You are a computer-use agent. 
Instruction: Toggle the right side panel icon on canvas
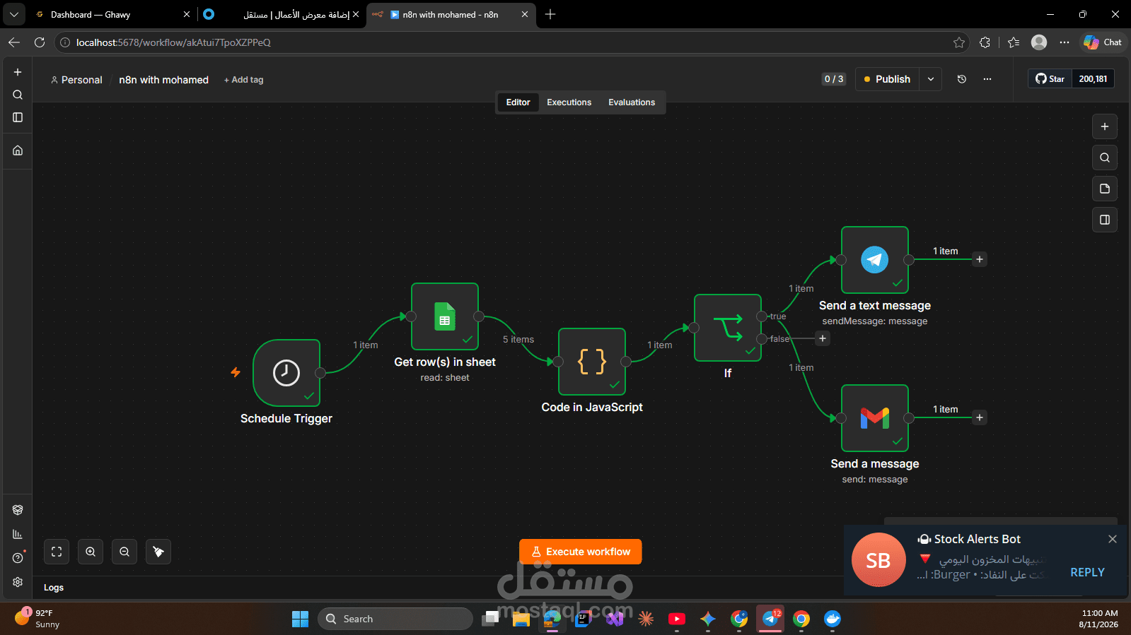(x=1105, y=220)
